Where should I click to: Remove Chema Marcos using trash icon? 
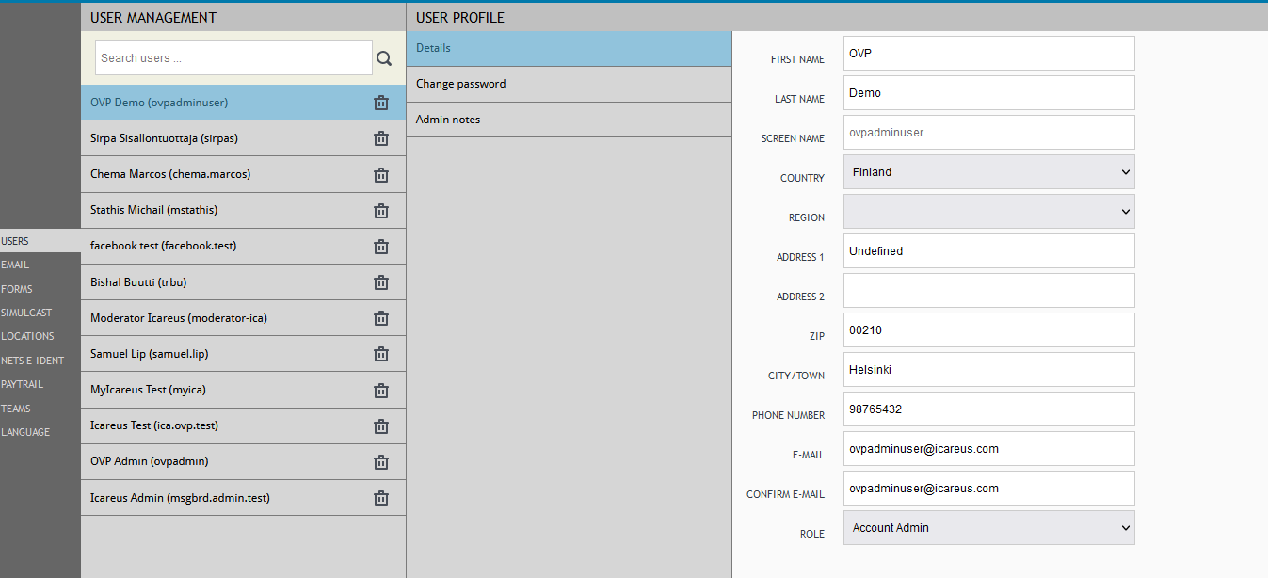click(x=381, y=174)
